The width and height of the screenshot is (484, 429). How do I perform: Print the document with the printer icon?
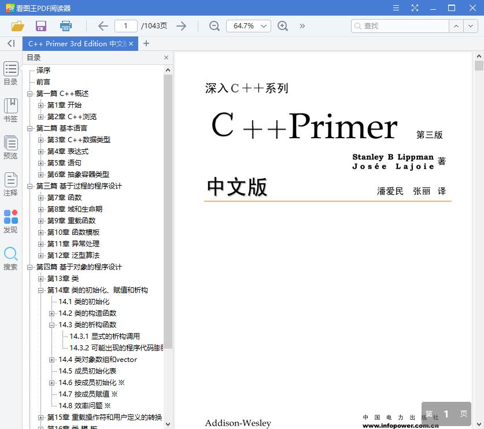point(66,26)
